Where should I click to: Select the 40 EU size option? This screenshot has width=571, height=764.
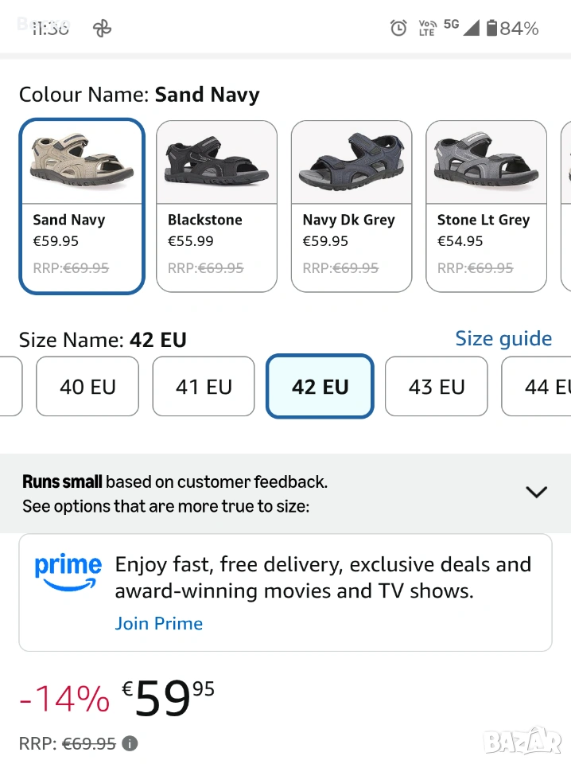(87, 387)
